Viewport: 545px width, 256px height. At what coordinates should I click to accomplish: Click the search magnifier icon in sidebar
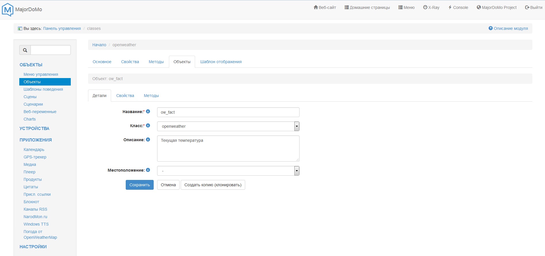point(25,50)
